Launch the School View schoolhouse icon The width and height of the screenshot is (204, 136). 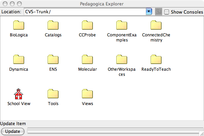pyautogui.click(x=18, y=94)
